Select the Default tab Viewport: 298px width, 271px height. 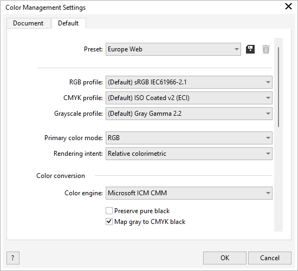pyautogui.click(x=68, y=23)
